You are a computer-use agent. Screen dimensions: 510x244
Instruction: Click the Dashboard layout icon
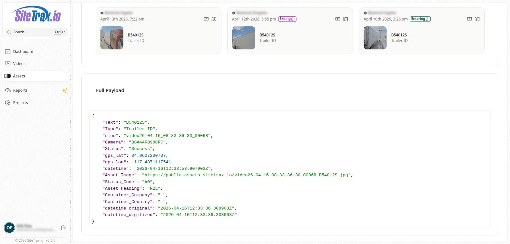[8, 51]
